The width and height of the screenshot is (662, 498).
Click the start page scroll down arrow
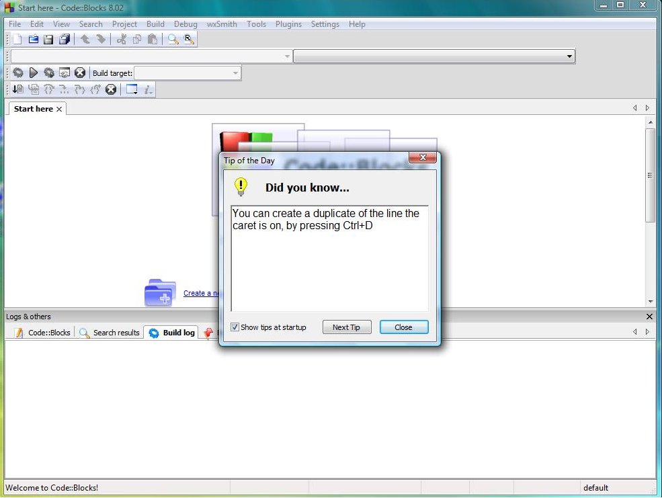[x=650, y=301]
